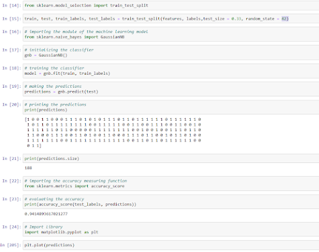Click the last output row '0 1 1]'
Viewport: 319px width, 252px height.
point(34,145)
